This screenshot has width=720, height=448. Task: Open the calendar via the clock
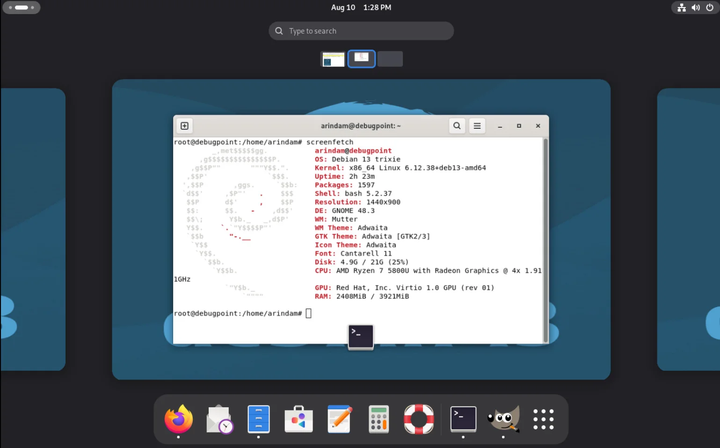coord(360,7)
